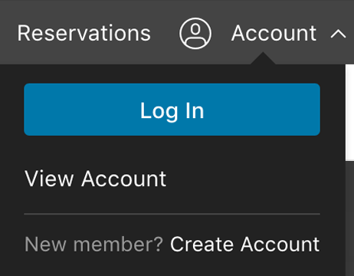Click the upward caret next to Account
Image resolution: width=354 pixels, height=276 pixels.
pos(338,34)
